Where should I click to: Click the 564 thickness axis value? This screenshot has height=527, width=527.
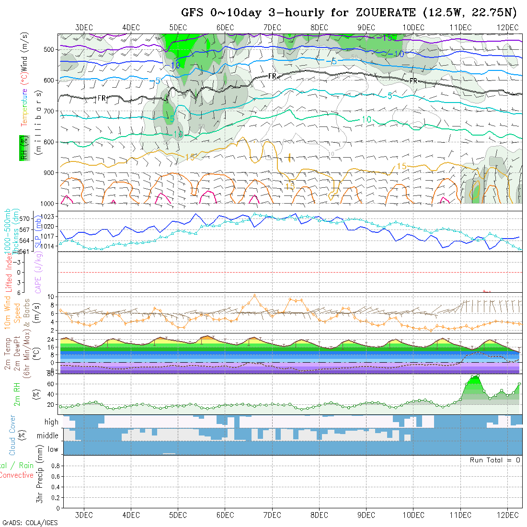[24, 241]
